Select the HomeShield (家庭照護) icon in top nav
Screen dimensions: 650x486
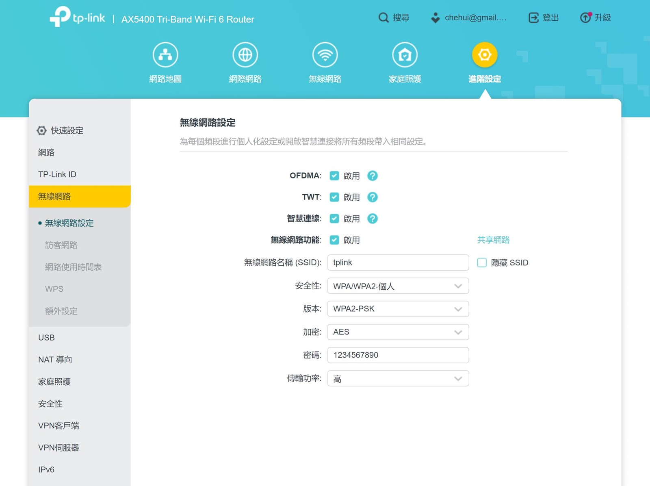(405, 55)
